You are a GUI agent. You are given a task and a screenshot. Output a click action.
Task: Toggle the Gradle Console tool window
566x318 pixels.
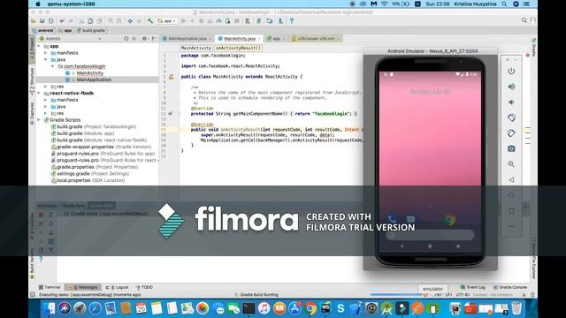tap(510, 287)
